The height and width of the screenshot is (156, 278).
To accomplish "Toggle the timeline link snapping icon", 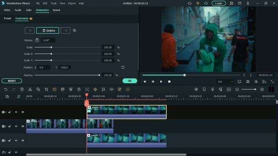I will [19, 97].
